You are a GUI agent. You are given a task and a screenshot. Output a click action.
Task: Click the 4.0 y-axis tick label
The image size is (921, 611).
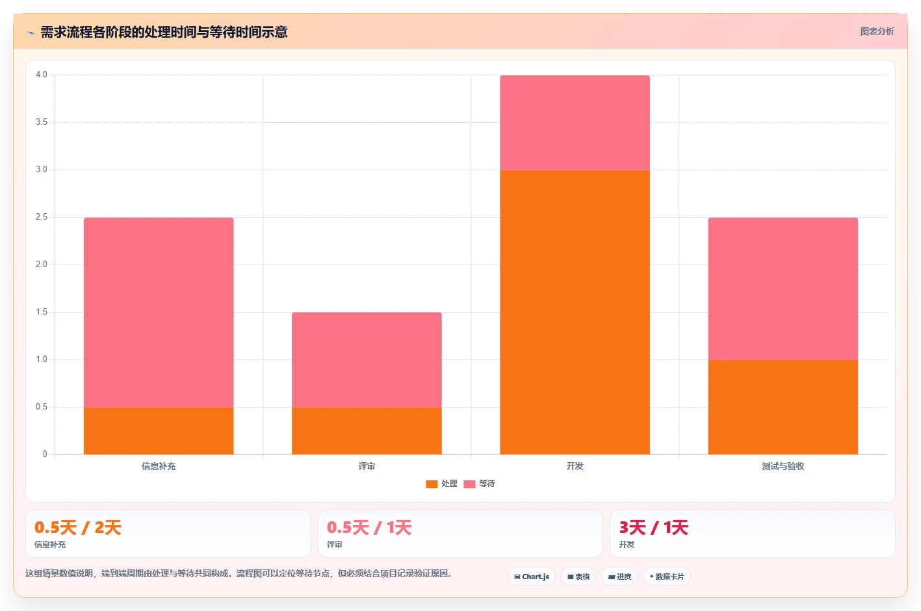click(42, 75)
